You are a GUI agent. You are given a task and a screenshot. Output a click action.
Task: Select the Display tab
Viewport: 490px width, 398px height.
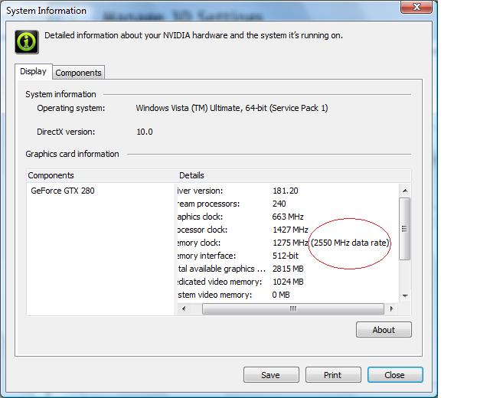[x=33, y=71]
